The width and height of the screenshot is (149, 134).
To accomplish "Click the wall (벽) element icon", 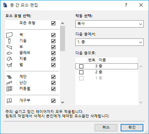I will tap(9, 35).
